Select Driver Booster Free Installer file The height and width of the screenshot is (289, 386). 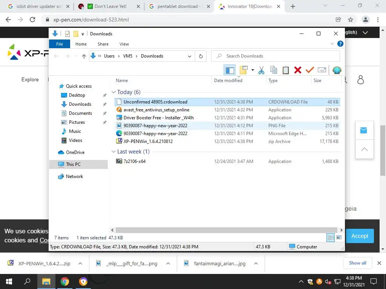pos(227,118)
